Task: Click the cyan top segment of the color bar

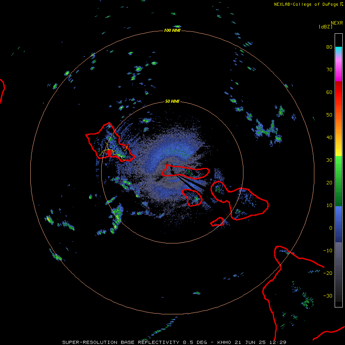Action: point(338,50)
